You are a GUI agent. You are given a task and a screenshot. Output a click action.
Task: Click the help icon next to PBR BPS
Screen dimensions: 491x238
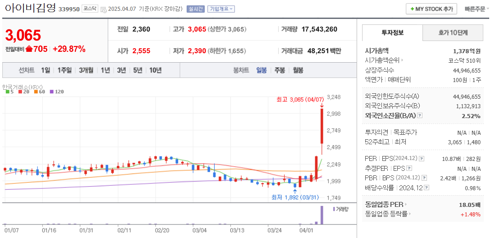tap(424, 178)
